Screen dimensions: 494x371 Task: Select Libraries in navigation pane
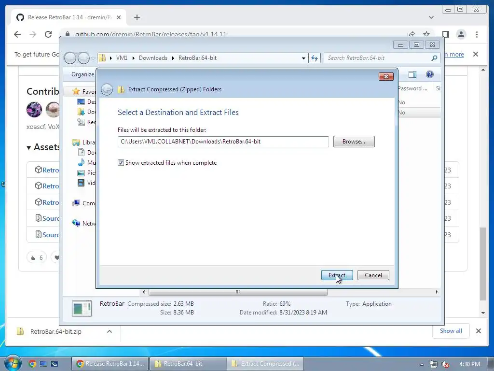pos(83,143)
